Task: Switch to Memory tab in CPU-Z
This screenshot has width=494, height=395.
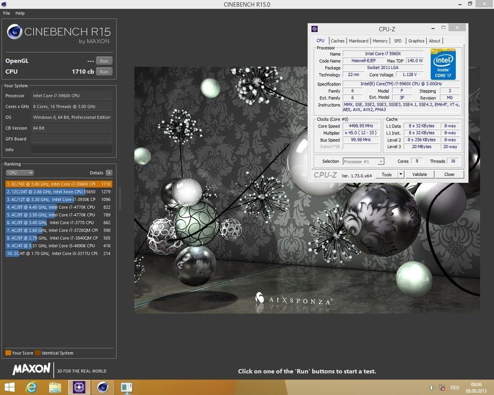Action: tap(380, 41)
